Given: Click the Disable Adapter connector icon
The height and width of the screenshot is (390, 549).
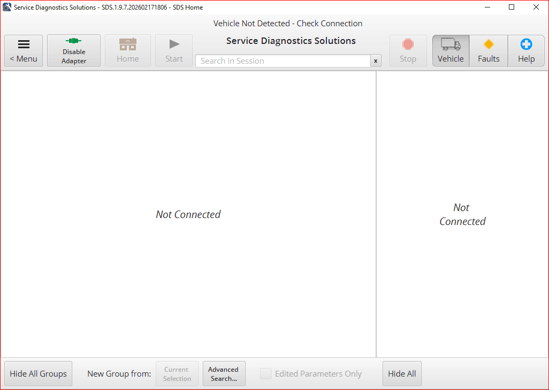Looking at the screenshot, I should point(74,41).
